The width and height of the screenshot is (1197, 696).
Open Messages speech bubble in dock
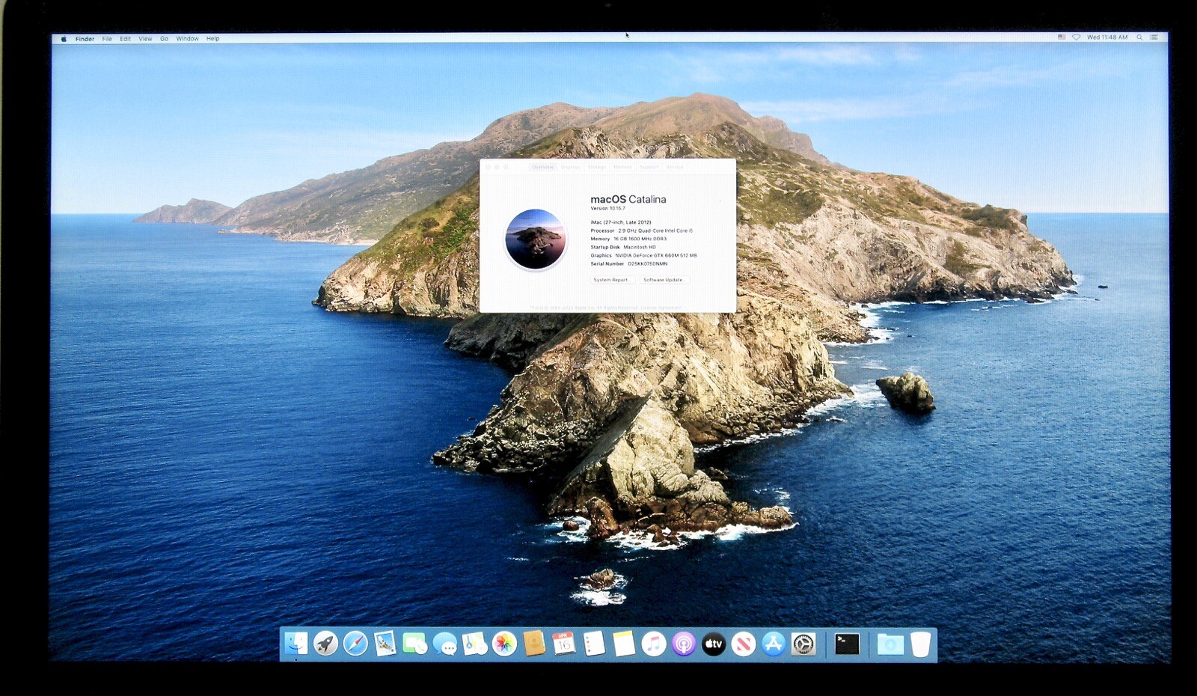pyautogui.click(x=445, y=643)
